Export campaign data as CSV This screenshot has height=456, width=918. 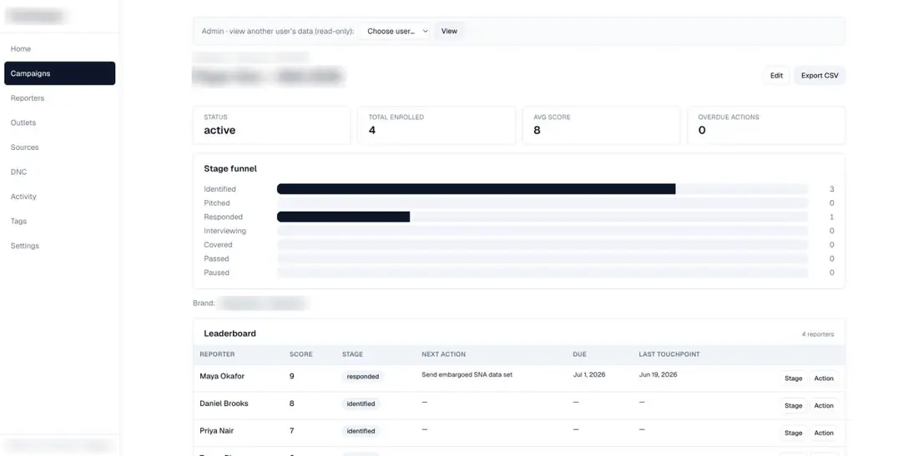(820, 75)
